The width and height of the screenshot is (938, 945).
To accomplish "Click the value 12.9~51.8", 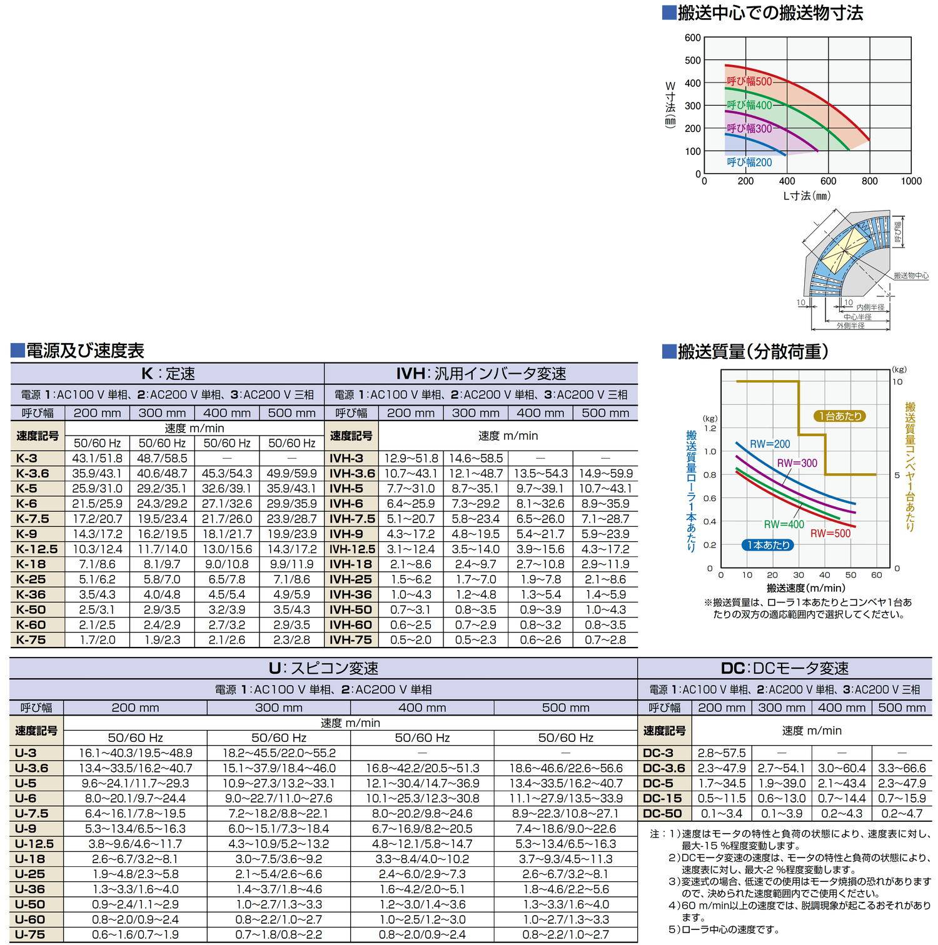I will (x=411, y=458).
